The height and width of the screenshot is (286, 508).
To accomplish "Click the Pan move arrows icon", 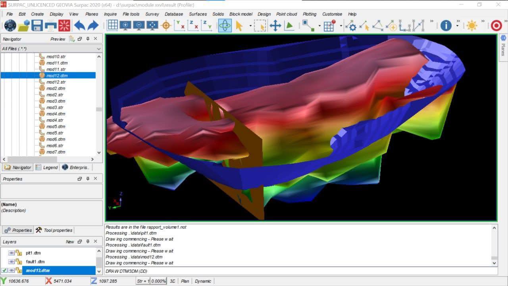I will click(275, 26).
